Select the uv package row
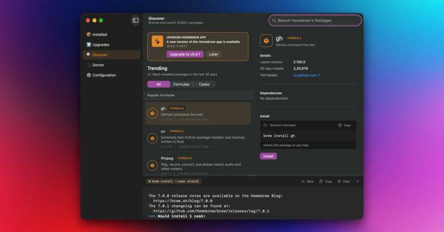444x232 pixels. click(198, 139)
